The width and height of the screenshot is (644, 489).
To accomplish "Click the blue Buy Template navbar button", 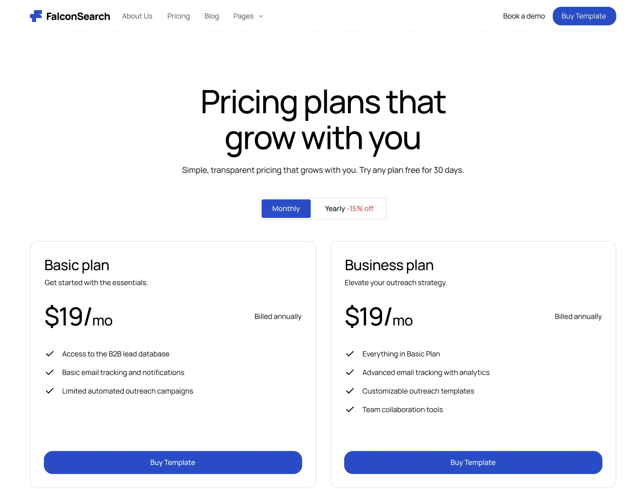I will click(584, 16).
